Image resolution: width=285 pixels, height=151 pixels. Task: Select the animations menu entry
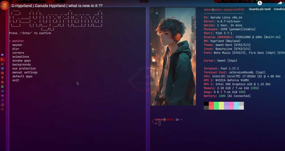[x=21, y=57]
